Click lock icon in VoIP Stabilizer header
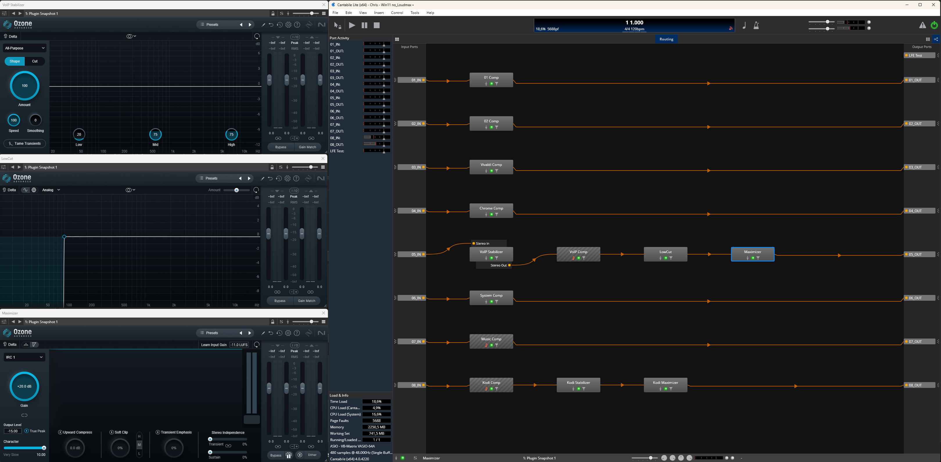The image size is (941, 462). coord(273,14)
